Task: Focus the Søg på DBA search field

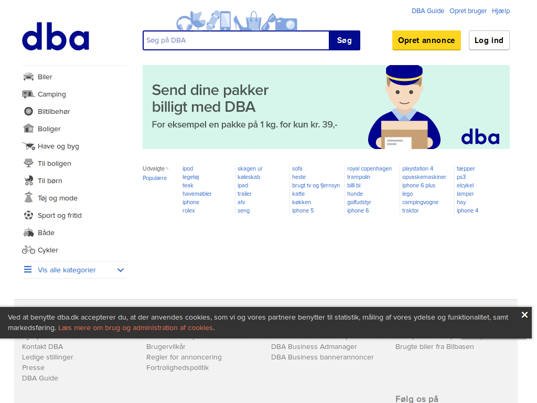Action: [236, 40]
